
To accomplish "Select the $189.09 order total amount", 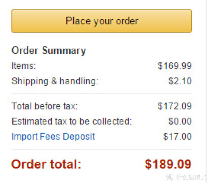I will (x=168, y=164).
